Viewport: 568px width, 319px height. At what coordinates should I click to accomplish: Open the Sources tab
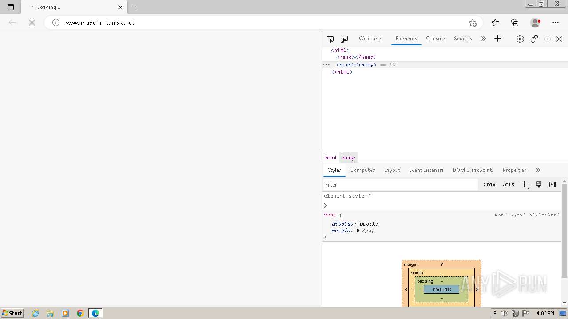click(463, 39)
